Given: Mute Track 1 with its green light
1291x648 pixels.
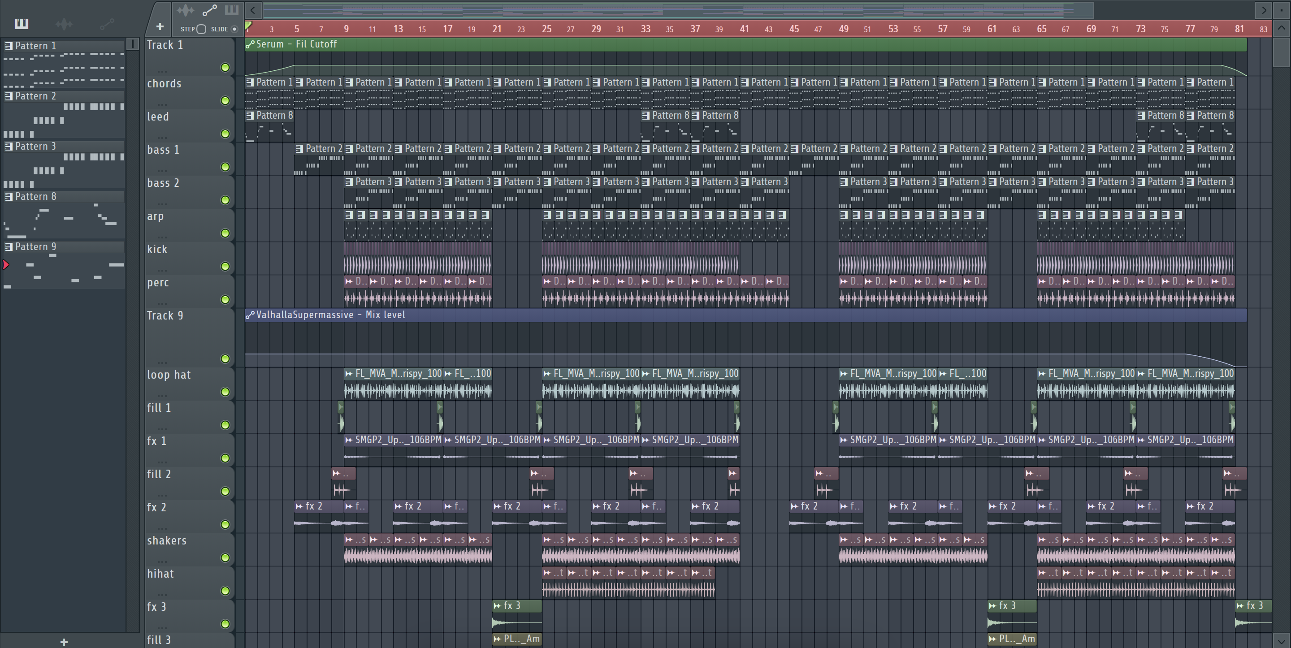Looking at the screenshot, I should click(x=225, y=68).
